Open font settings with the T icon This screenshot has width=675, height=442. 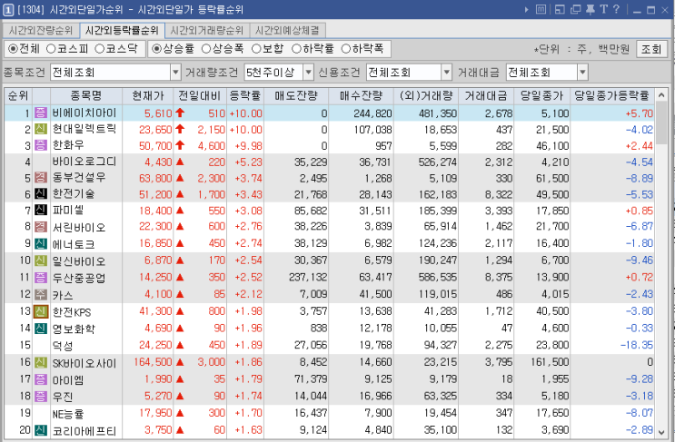(x=603, y=9)
